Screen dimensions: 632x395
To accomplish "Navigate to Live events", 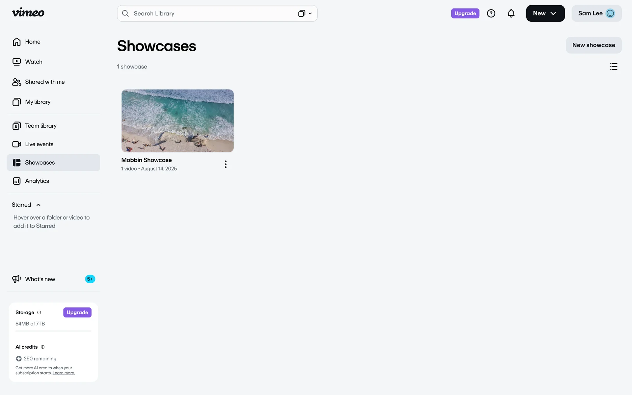I will 39,144.
